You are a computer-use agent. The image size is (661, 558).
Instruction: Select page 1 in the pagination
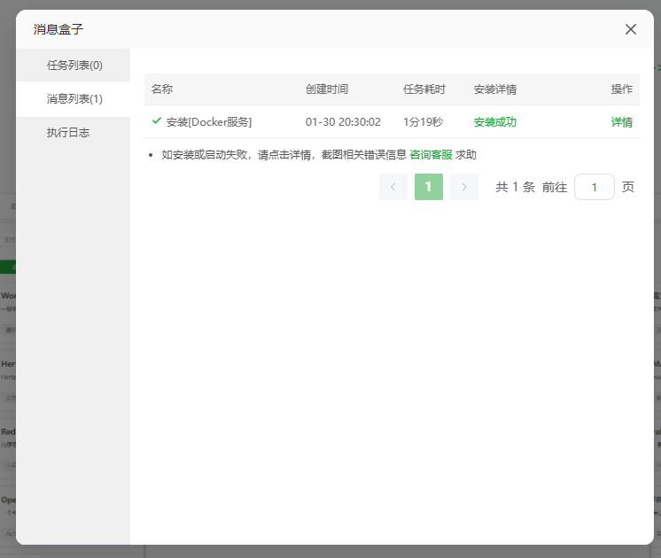pos(428,187)
